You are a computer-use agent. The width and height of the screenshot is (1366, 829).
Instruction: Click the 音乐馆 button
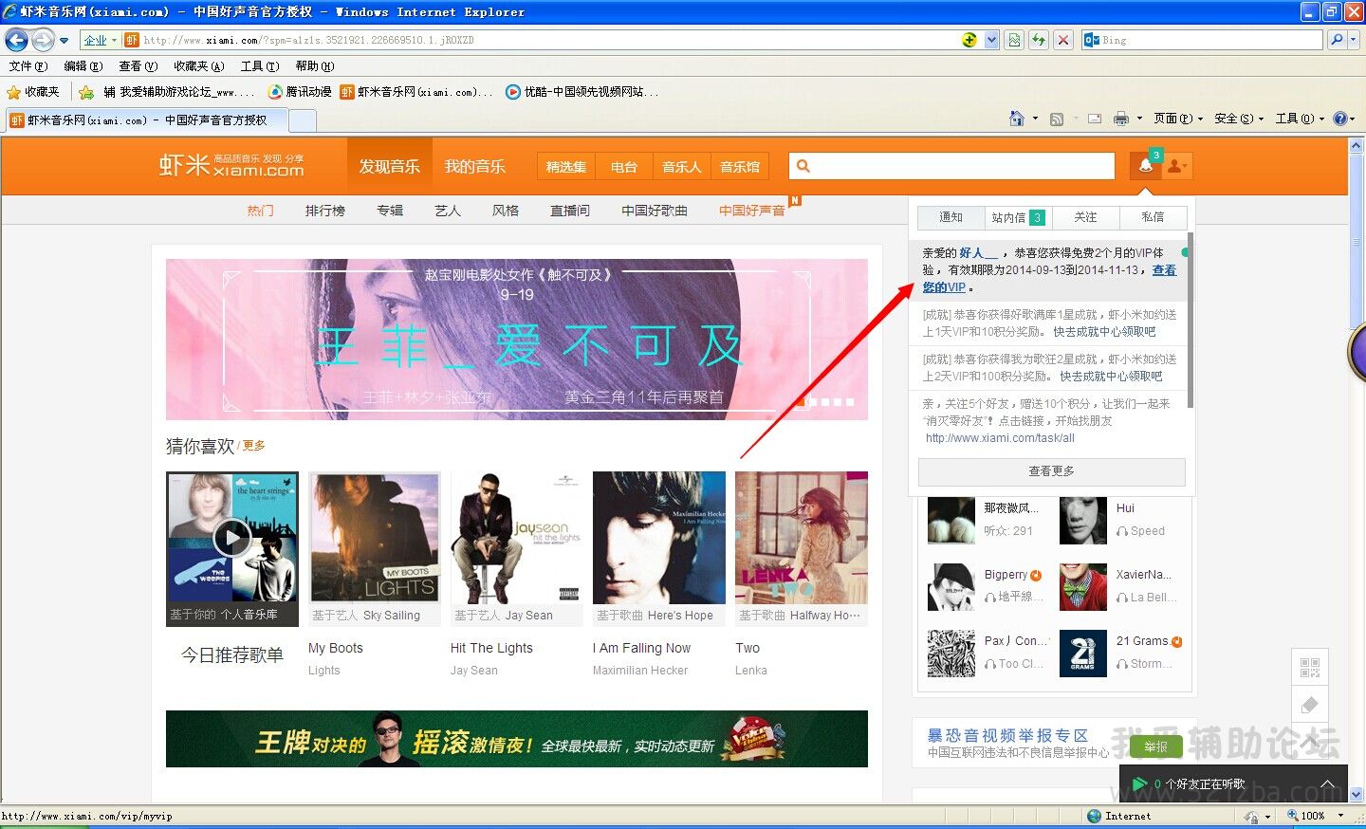(x=740, y=166)
